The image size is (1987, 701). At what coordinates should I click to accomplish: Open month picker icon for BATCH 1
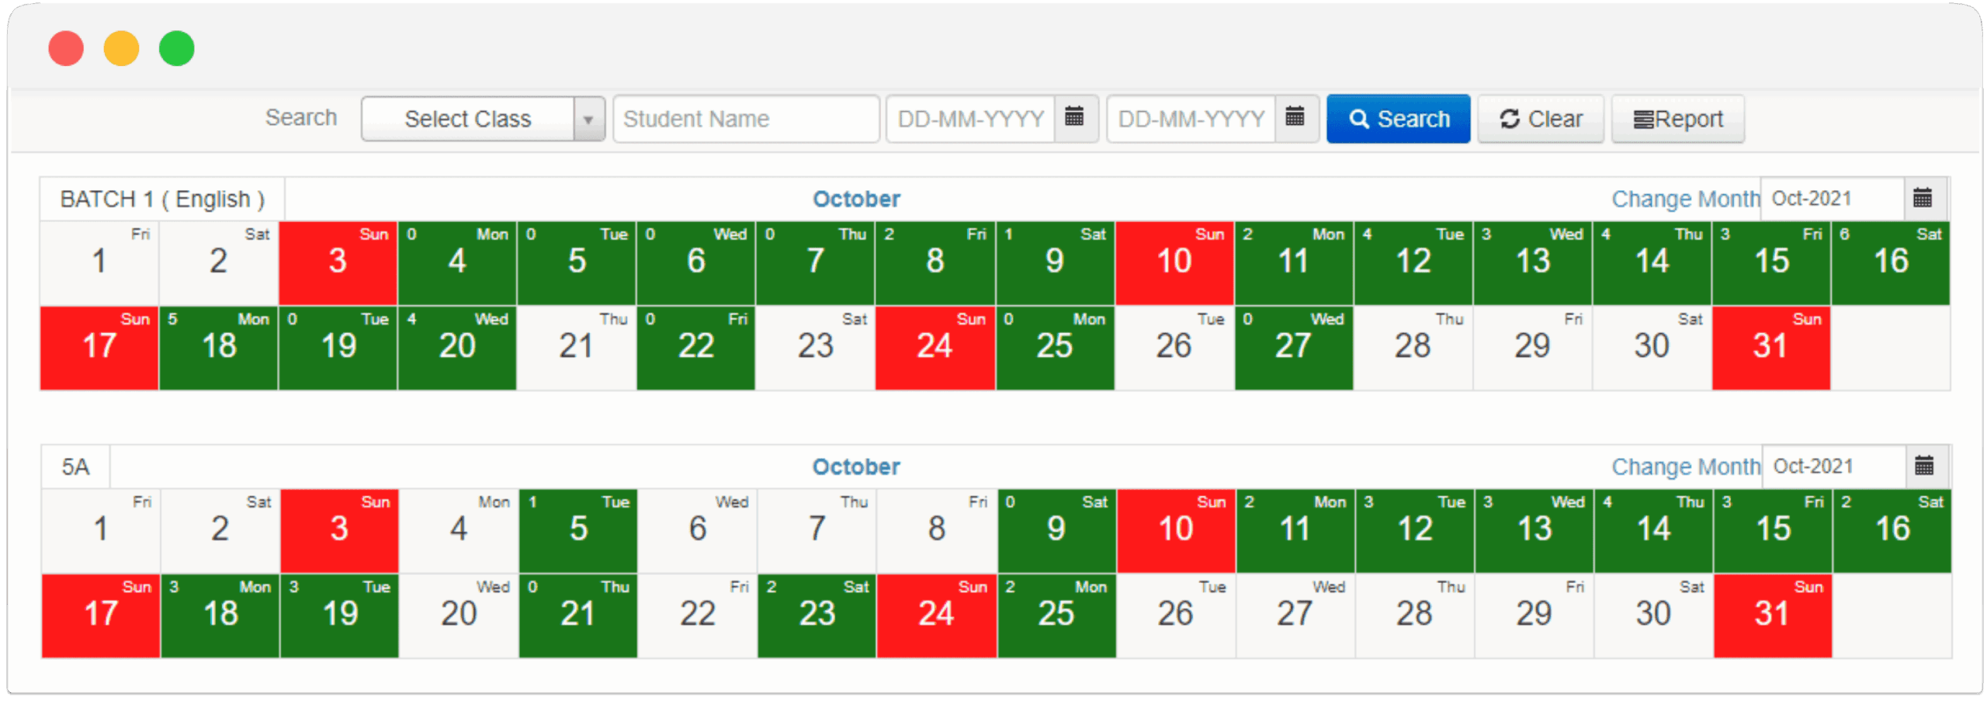(1923, 199)
